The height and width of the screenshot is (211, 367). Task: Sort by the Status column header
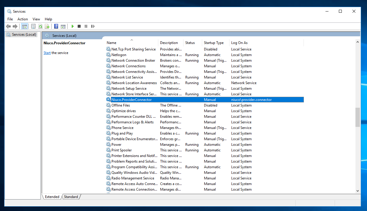[193, 43]
